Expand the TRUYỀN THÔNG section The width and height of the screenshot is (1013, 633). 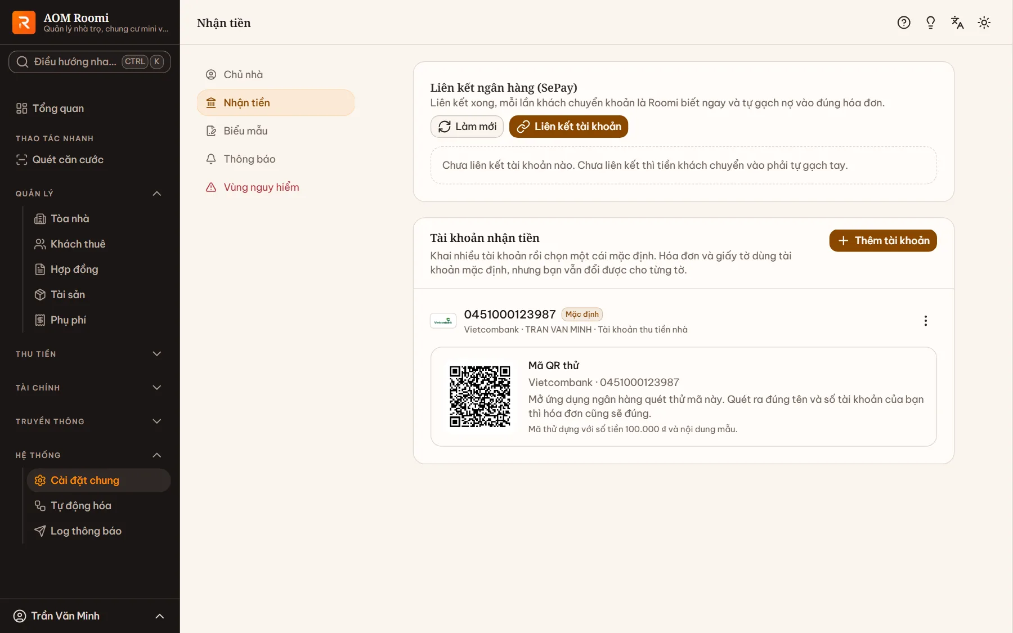[89, 421]
